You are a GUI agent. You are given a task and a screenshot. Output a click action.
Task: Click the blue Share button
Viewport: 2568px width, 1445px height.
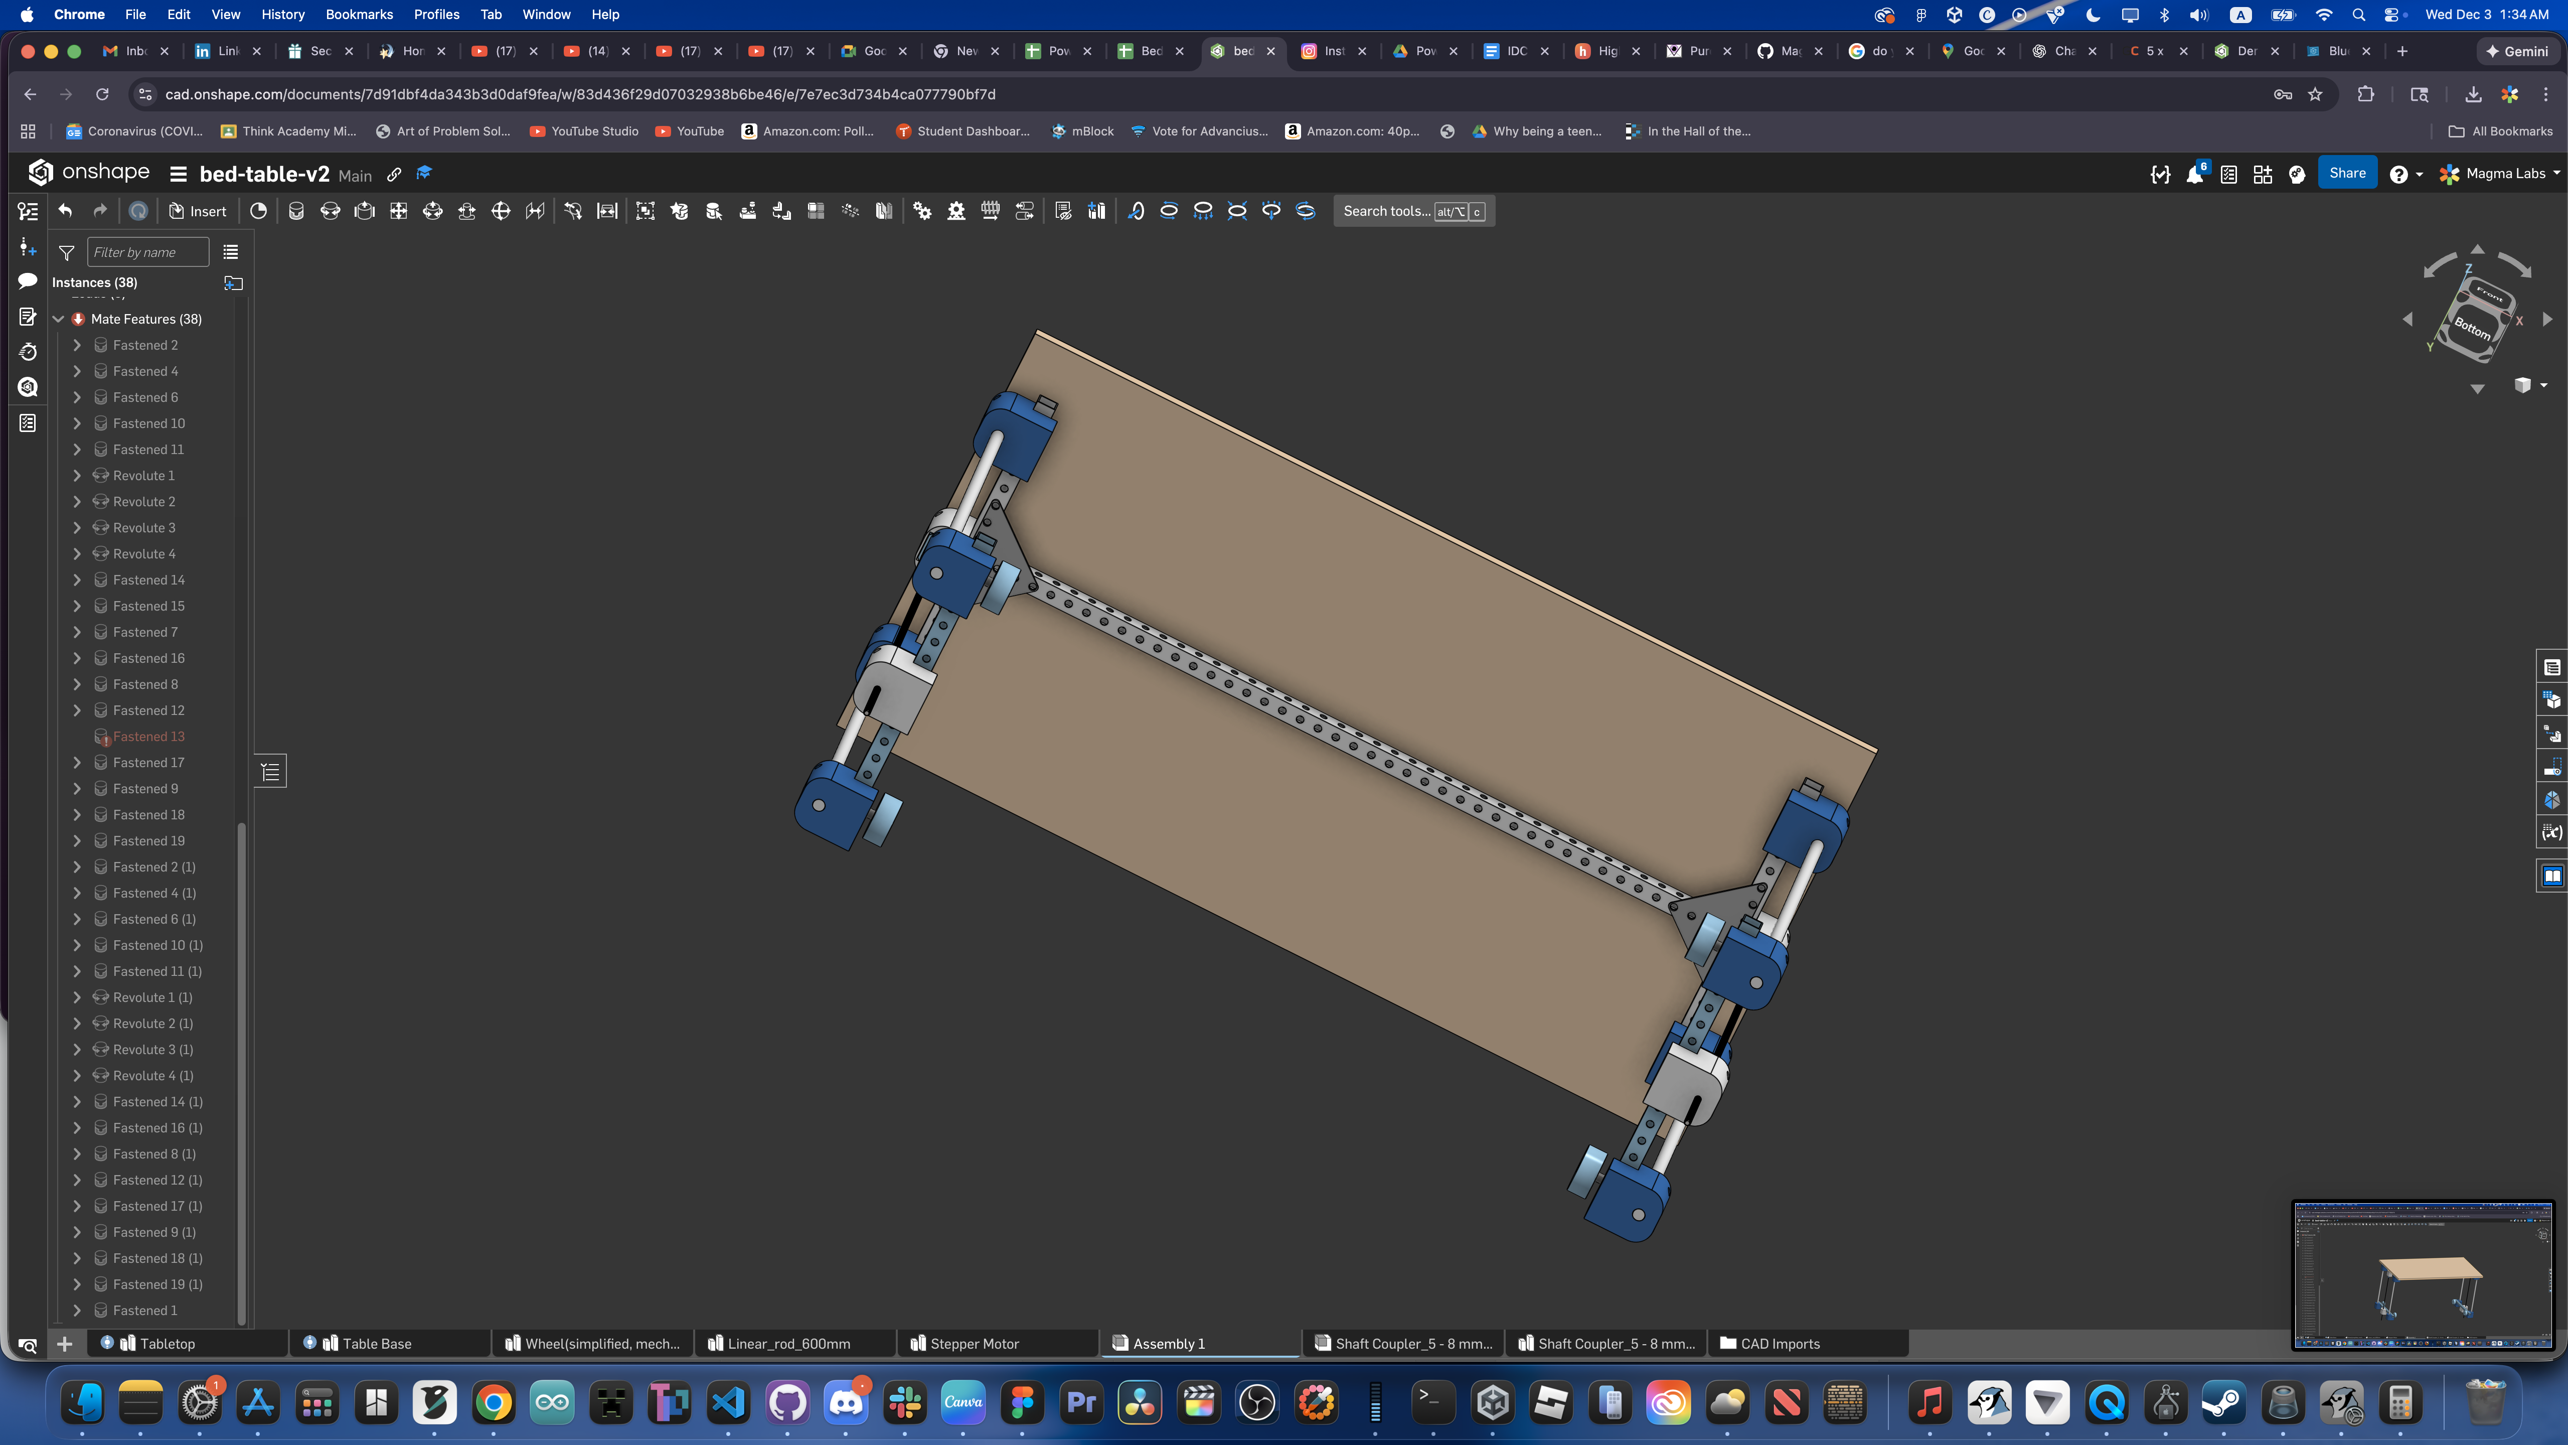pyautogui.click(x=2347, y=173)
